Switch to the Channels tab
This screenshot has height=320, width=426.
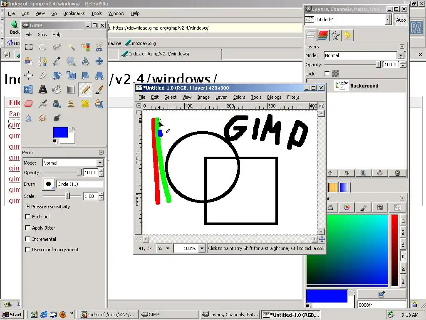322,35
